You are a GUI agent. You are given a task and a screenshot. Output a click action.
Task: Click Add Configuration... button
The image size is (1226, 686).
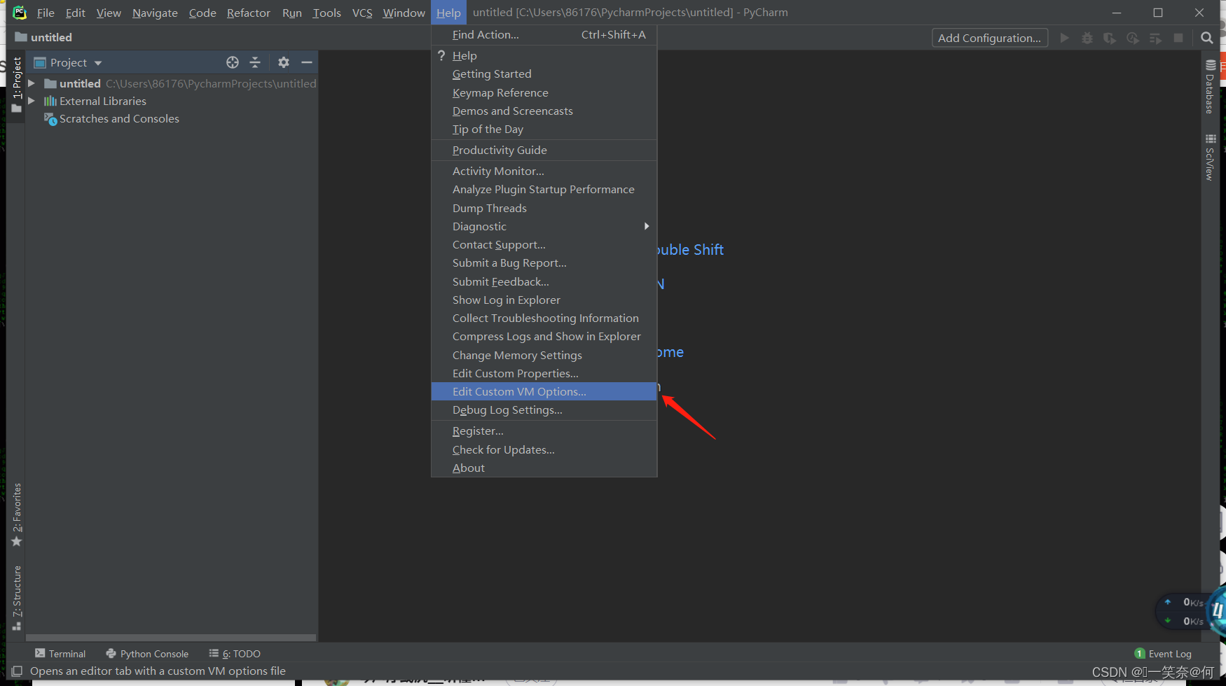tap(990, 38)
